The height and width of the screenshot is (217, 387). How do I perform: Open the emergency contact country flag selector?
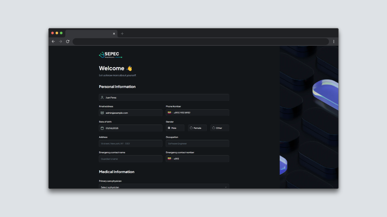[170, 159]
